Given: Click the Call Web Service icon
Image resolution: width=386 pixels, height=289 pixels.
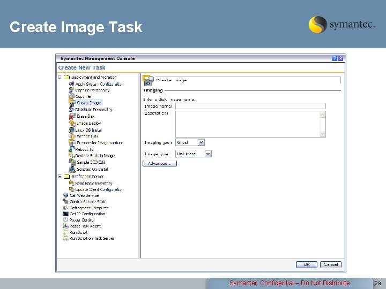Looking at the screenshot, I should (65, 195).
